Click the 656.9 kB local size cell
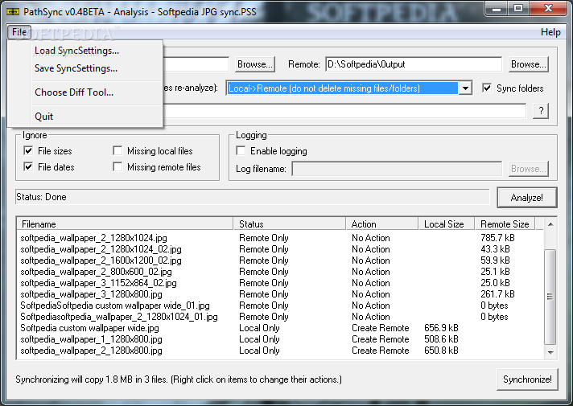The width and height of the screenshot is (573, 406). coord(441,328)
